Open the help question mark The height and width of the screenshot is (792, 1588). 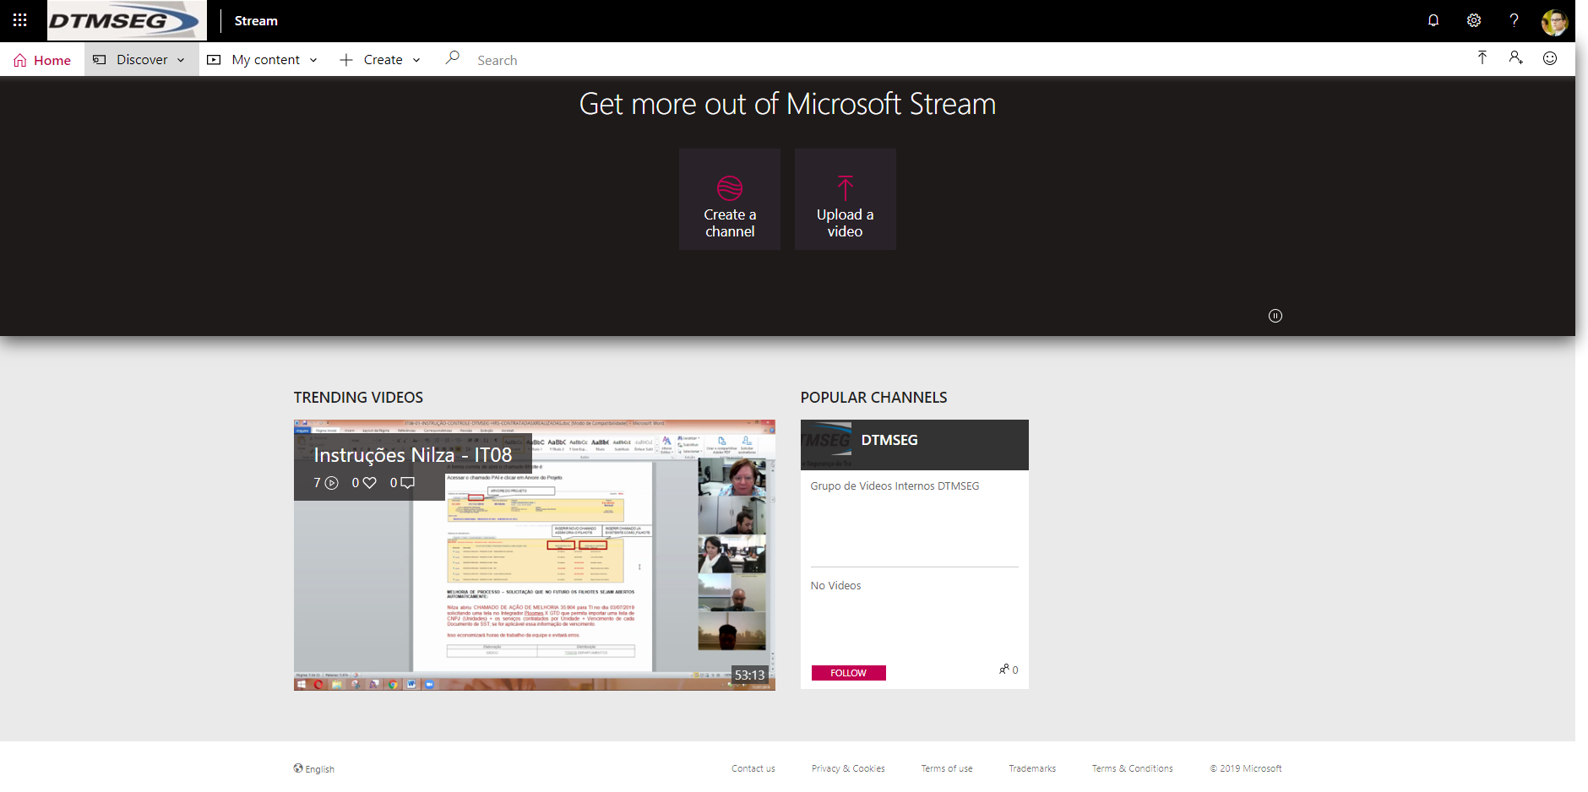1514,20
